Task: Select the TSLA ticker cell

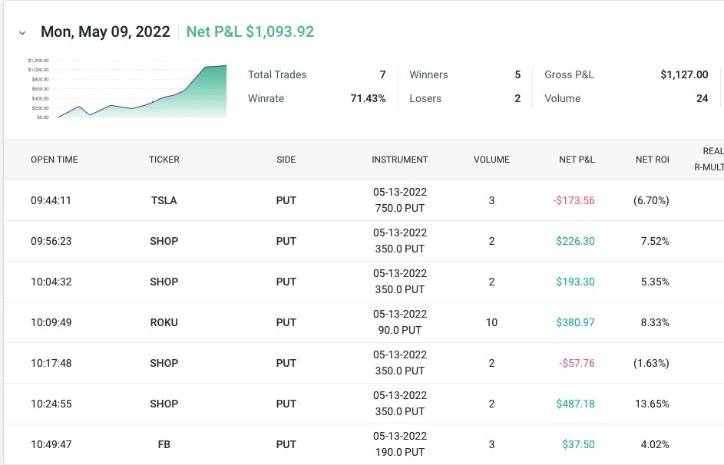Action: click(164, 200)
